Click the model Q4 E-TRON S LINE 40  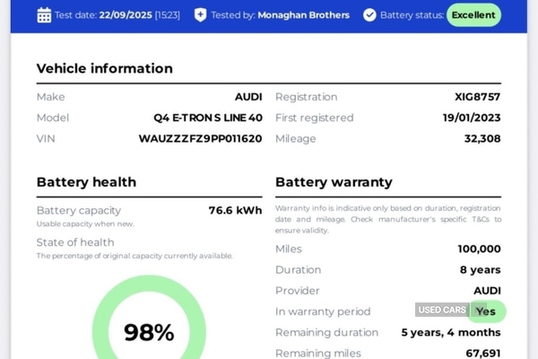point(208,118)
